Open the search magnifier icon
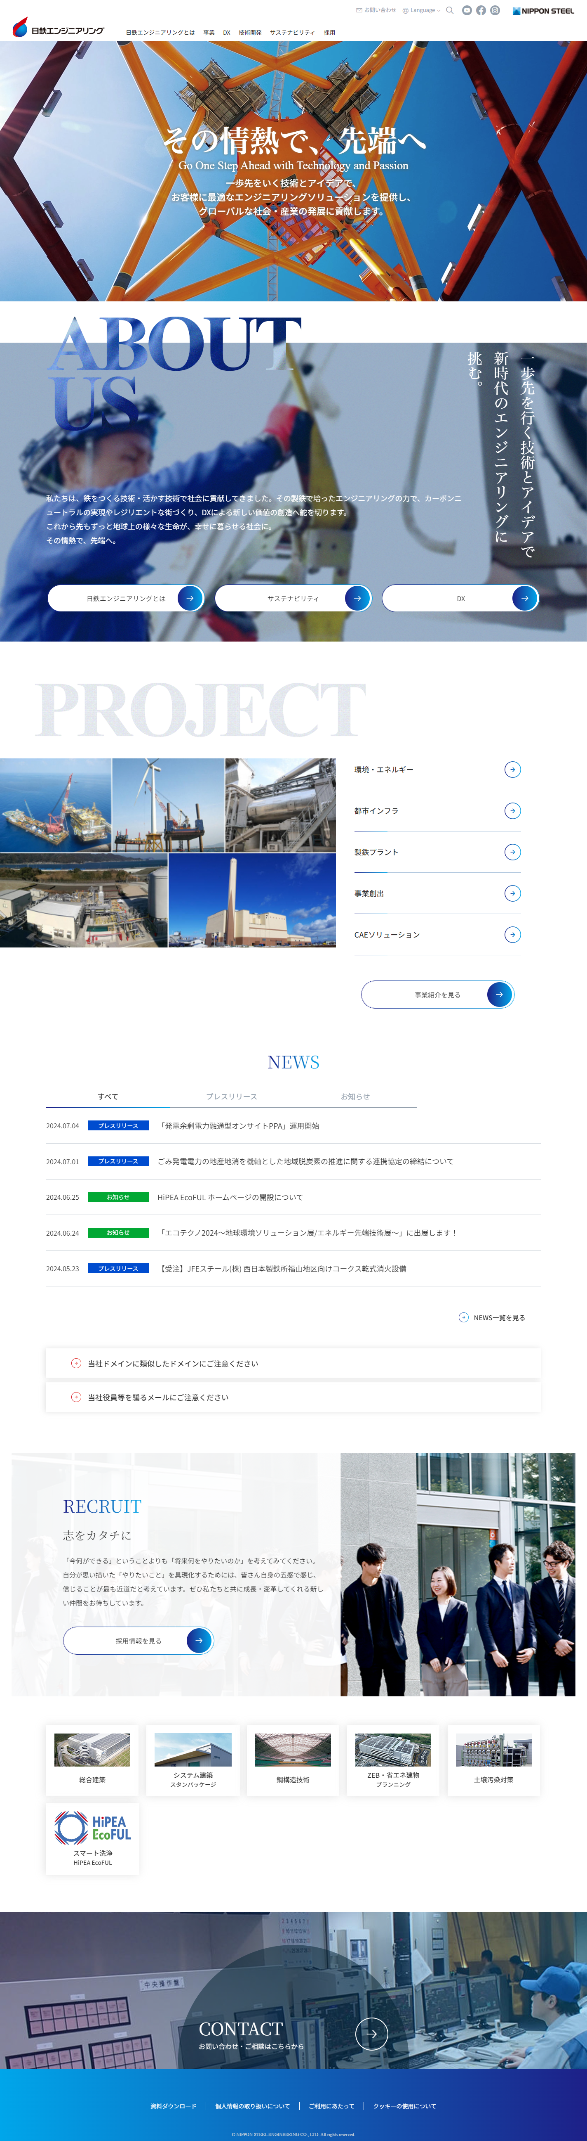Viewport: 587px width, 2141px height. 450,11
